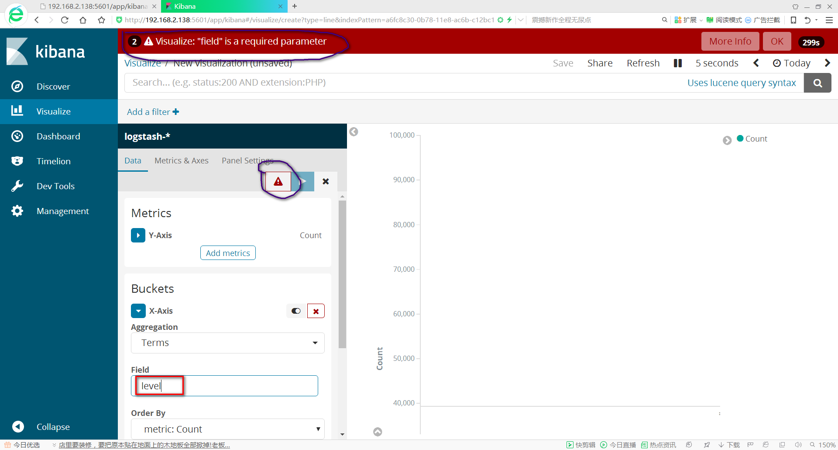Open Uses lucene query syntax link
Image resolution: width=838 pixels, height=450 pixels.
click(742, 83)
